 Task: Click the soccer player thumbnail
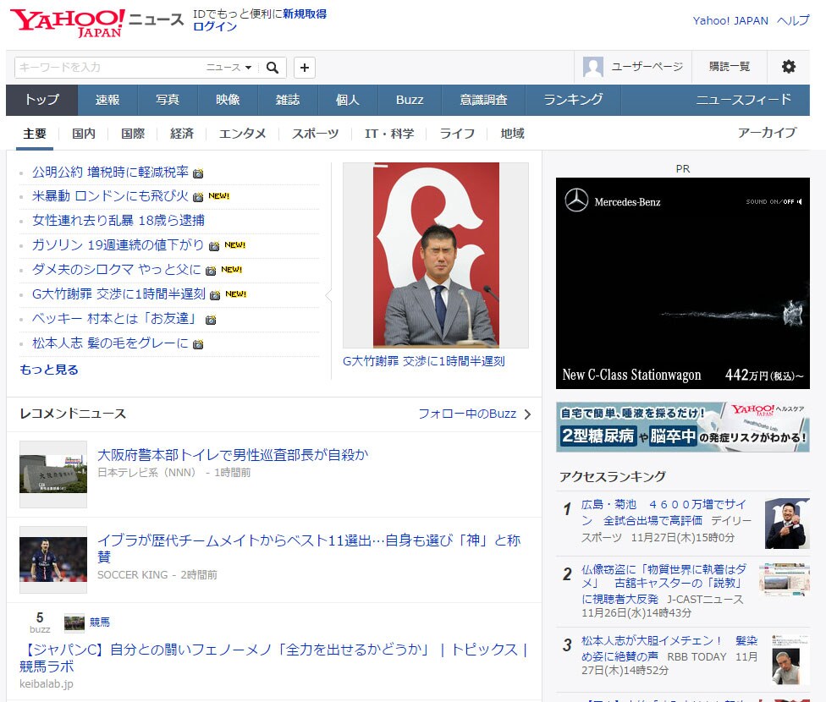[x=53, y=560]
